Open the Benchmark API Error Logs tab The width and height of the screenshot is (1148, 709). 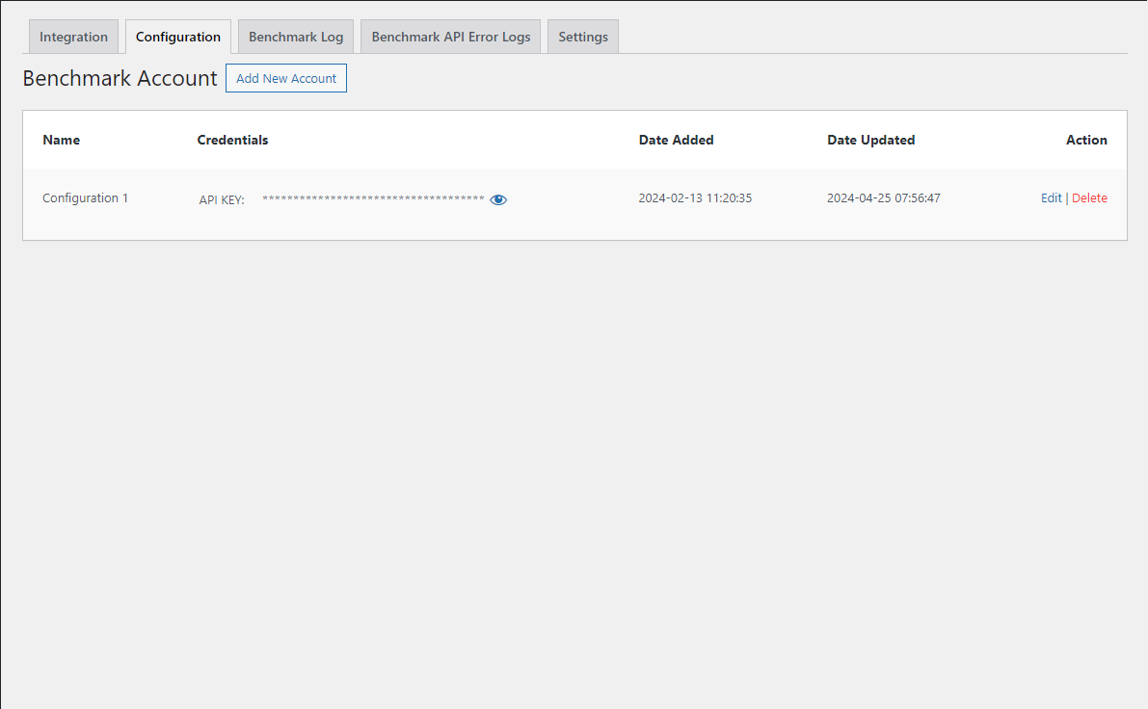[x=451, y=37]
